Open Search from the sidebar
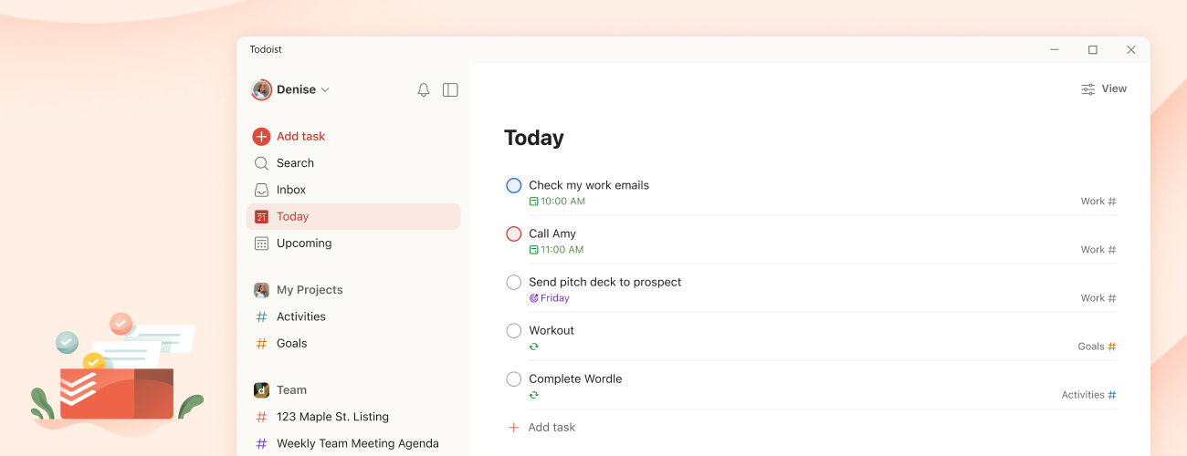This screenshot has height=456, width=1187. tap(295, 163)
